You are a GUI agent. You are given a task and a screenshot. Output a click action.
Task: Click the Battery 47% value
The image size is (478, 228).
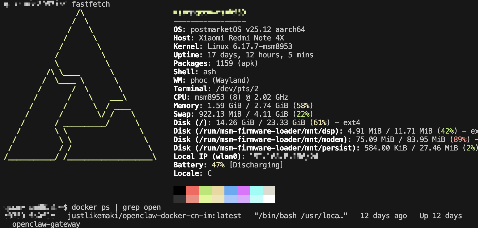(x=218, y=165)
